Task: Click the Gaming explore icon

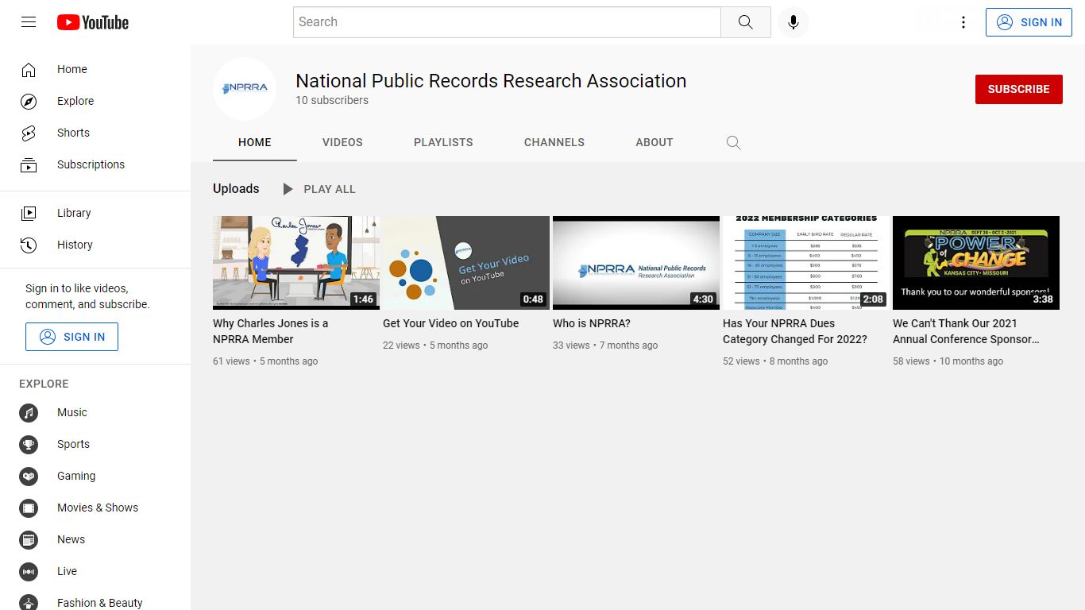Action: pyautogui.click(x=29, y=476)
